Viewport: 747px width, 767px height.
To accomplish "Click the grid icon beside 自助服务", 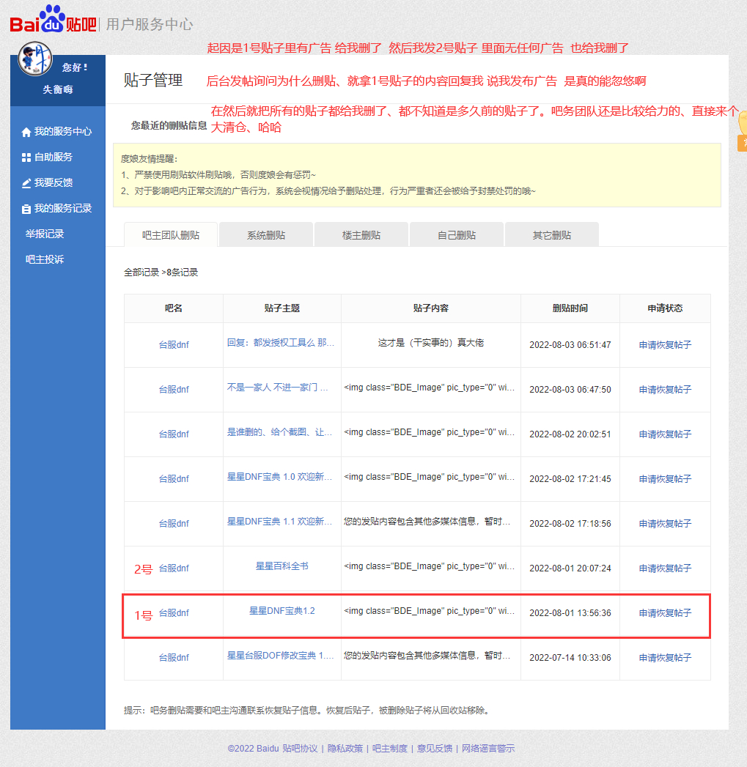I will click(26, 158).
